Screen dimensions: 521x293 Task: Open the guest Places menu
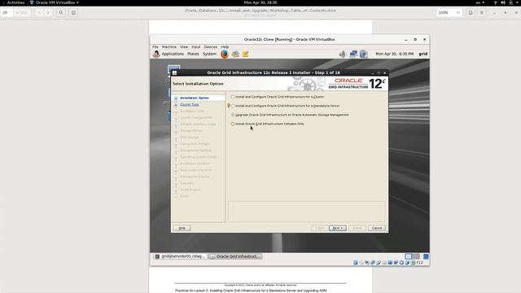pyautogui.click(x=193, y=54)
